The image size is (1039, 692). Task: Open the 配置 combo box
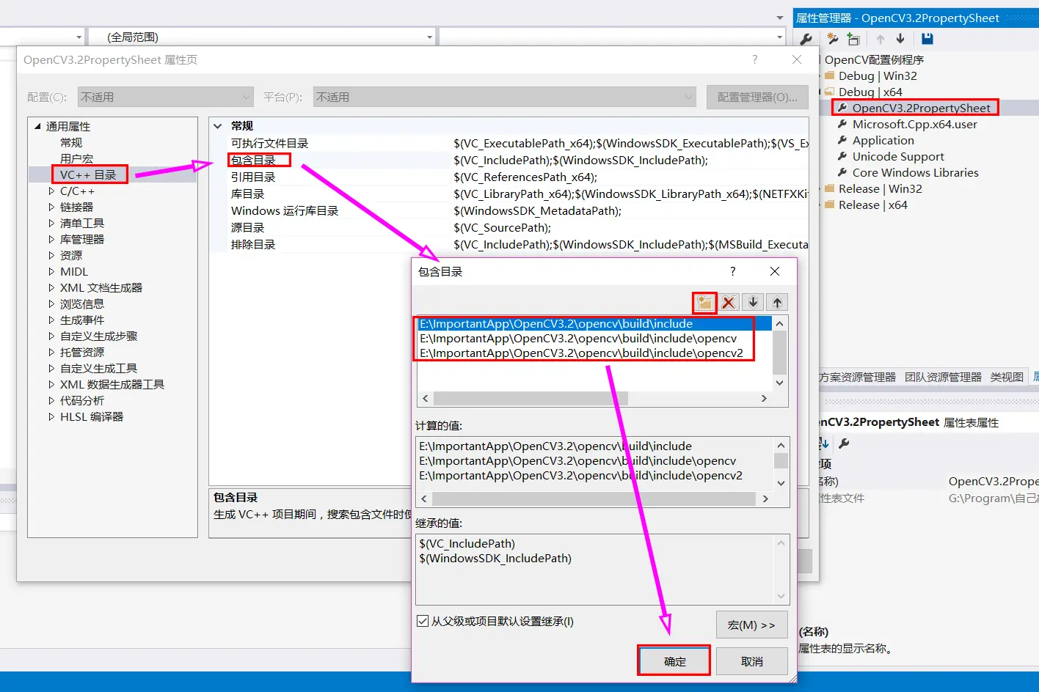click(x=165, y=97)
